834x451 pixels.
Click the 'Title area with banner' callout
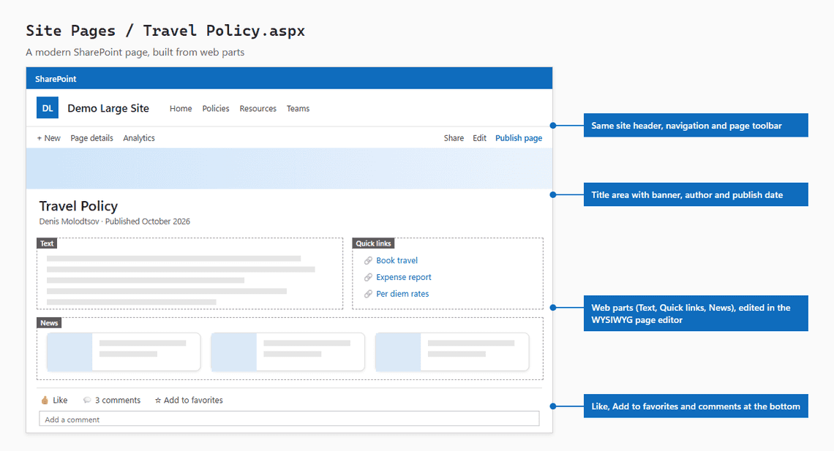click(696, 194)
